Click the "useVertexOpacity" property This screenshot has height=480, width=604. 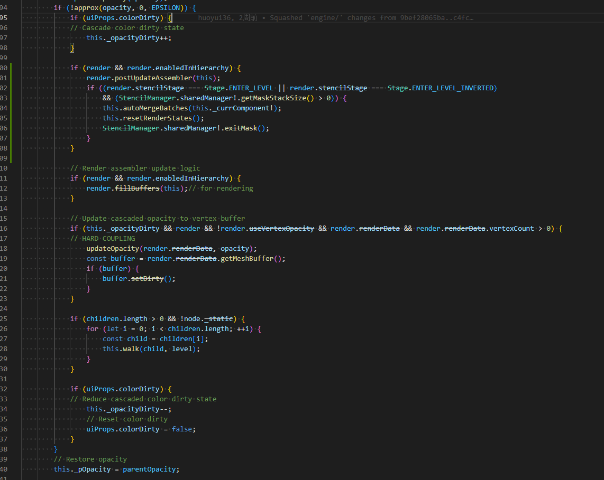click(x=281, y=229)
